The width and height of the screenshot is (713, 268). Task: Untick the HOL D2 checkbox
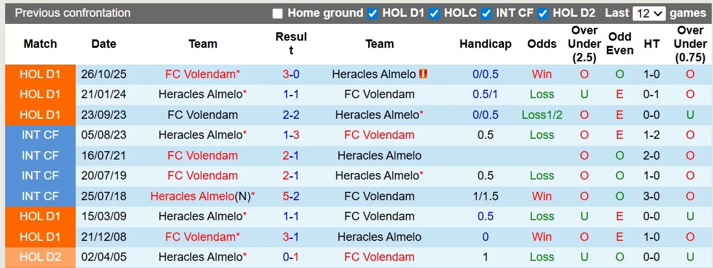pos(543,14)
